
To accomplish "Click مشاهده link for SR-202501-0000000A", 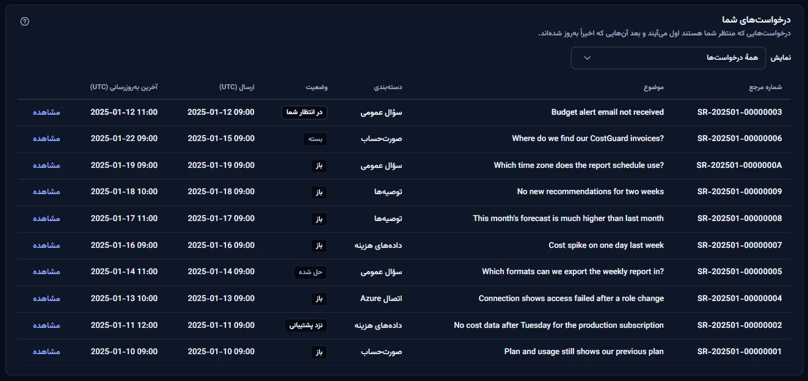I will (46, 165).
